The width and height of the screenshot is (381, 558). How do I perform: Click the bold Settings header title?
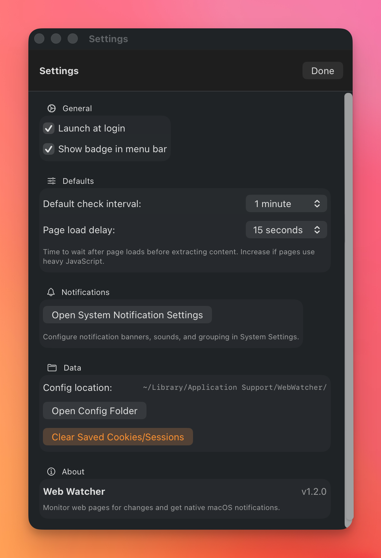click(x=59, y=71)
